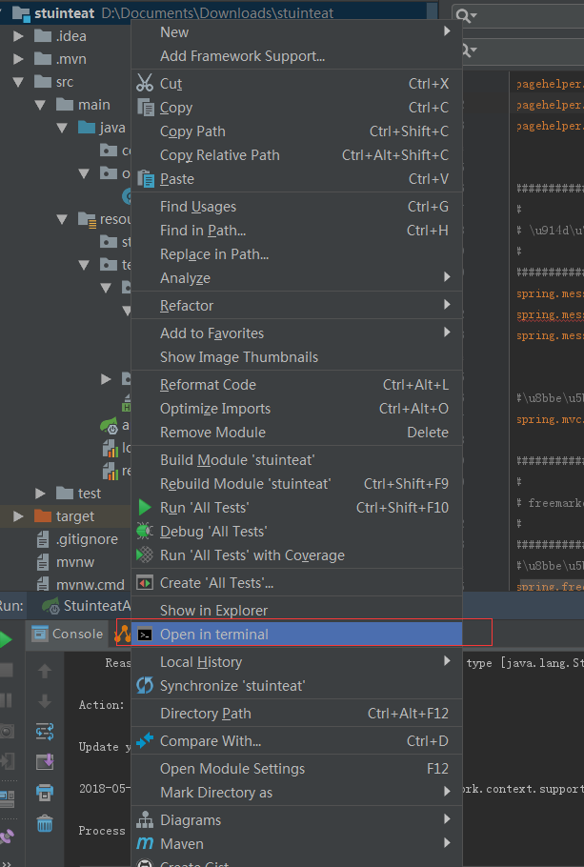584x867 pixels.
Task: Click the Up stack trace arrow
Action: click(x=45, y=672)
